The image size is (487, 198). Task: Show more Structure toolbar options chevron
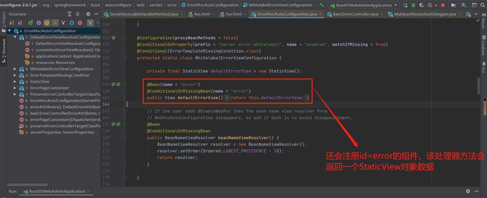pyautogui.click(x=98, y=23)
